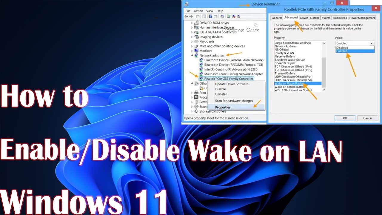Click the DVD/CD-ROM drives icon
The width and height of the screenshot is (382, 215).
196,23
